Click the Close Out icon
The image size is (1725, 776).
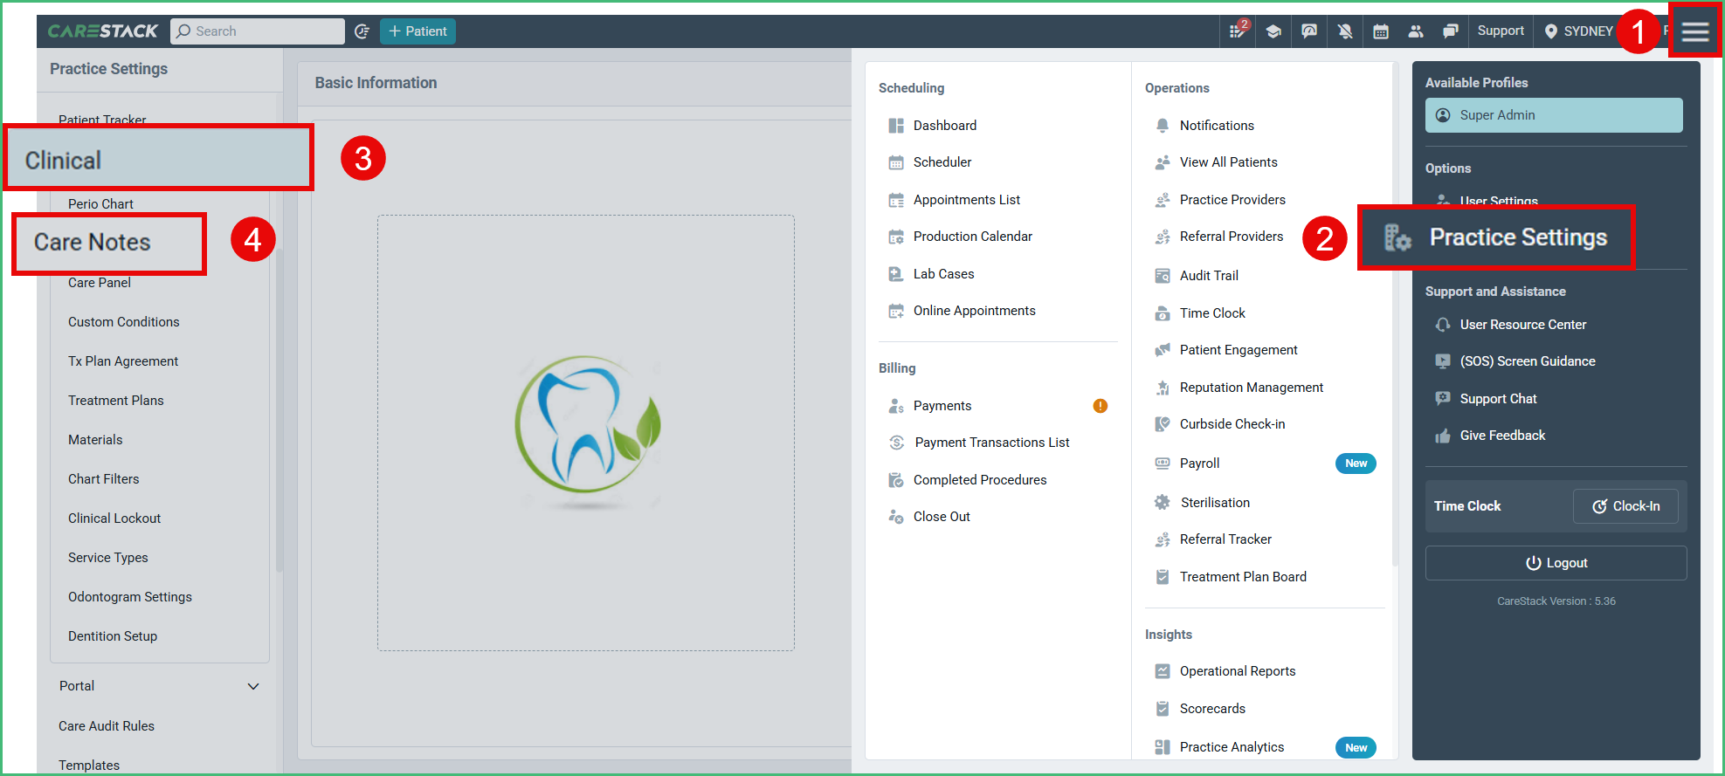(x=896, y=517)
